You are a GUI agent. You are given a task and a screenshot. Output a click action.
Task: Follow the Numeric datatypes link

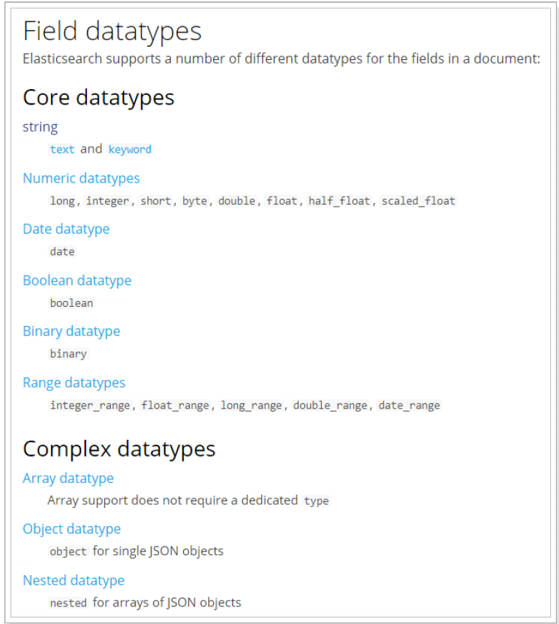click(81, 178)
